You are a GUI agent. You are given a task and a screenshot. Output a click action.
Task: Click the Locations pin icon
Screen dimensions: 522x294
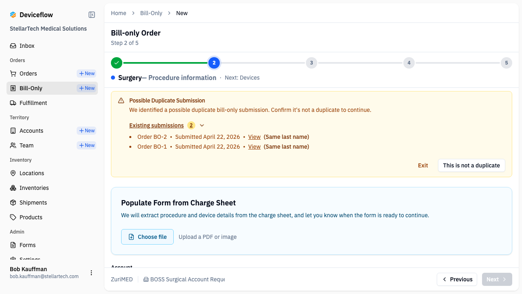13,173
